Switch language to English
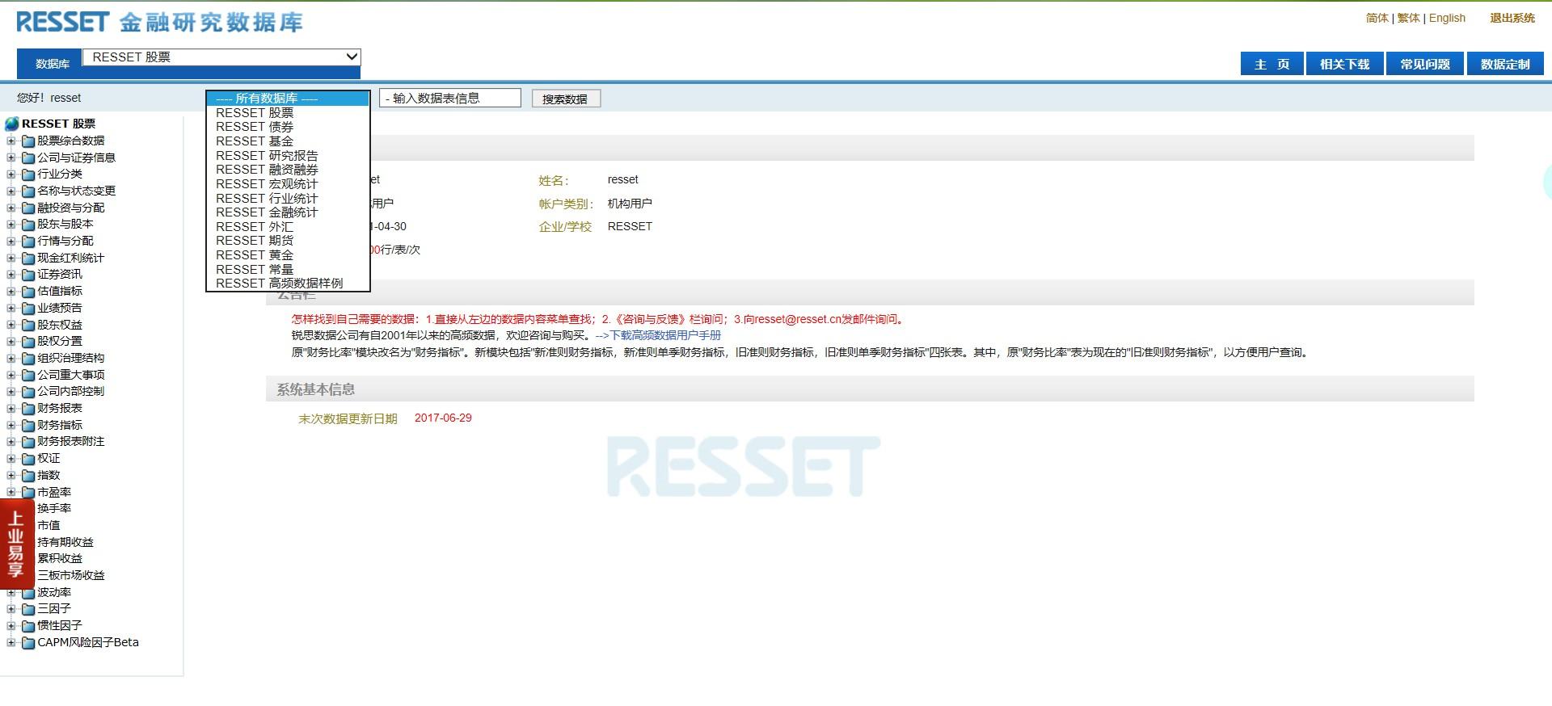This screenshot has width=1552, height=706. pyautogui.click(x=1447, y=18)
